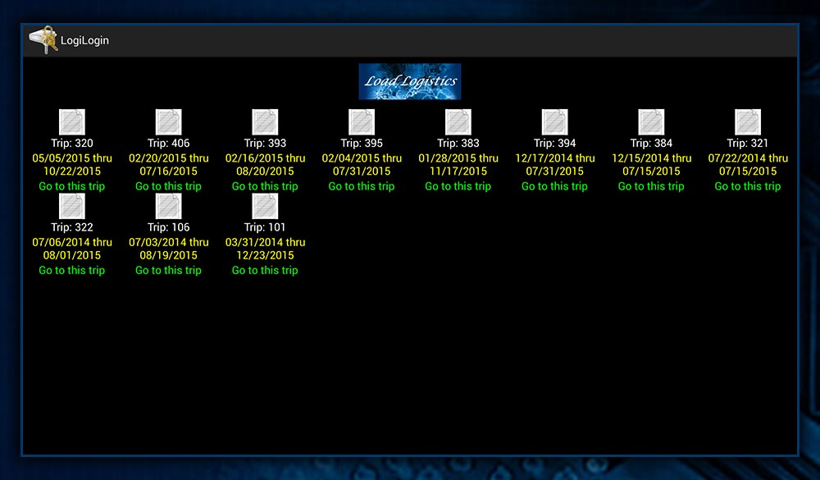
Task: Open document icon for Trip 320
Action: click(72, 122)
